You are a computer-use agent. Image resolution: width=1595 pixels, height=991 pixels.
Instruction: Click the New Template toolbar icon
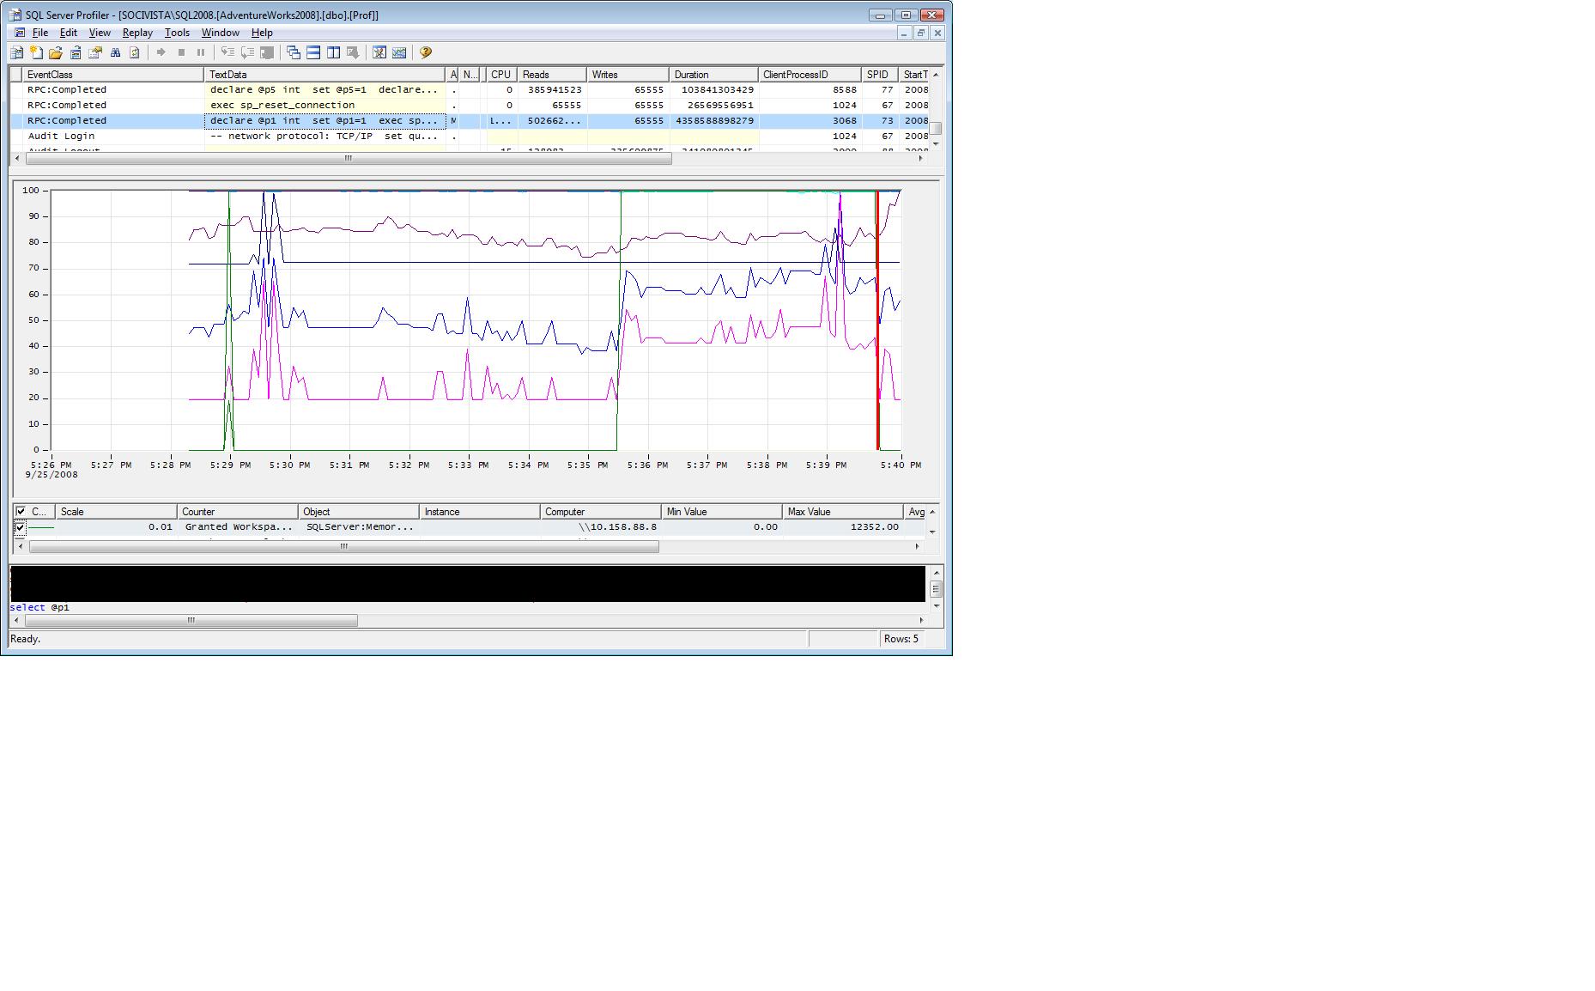[36, 52]
